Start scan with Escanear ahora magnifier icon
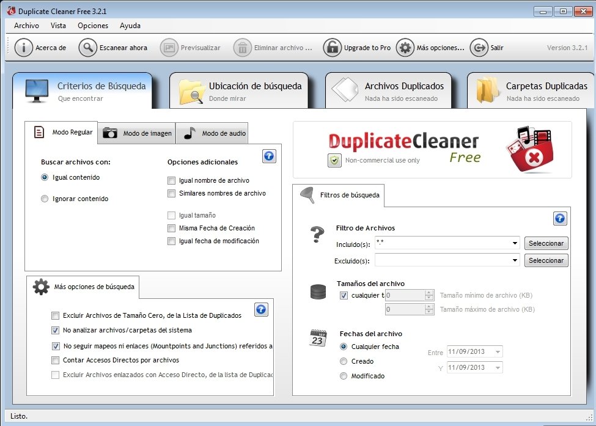 tap(88, 48)
